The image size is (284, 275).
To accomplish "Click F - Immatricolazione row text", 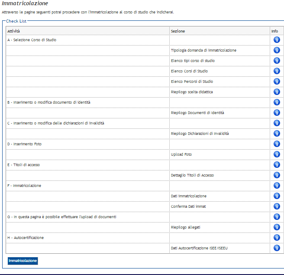I will pos(24,186).
